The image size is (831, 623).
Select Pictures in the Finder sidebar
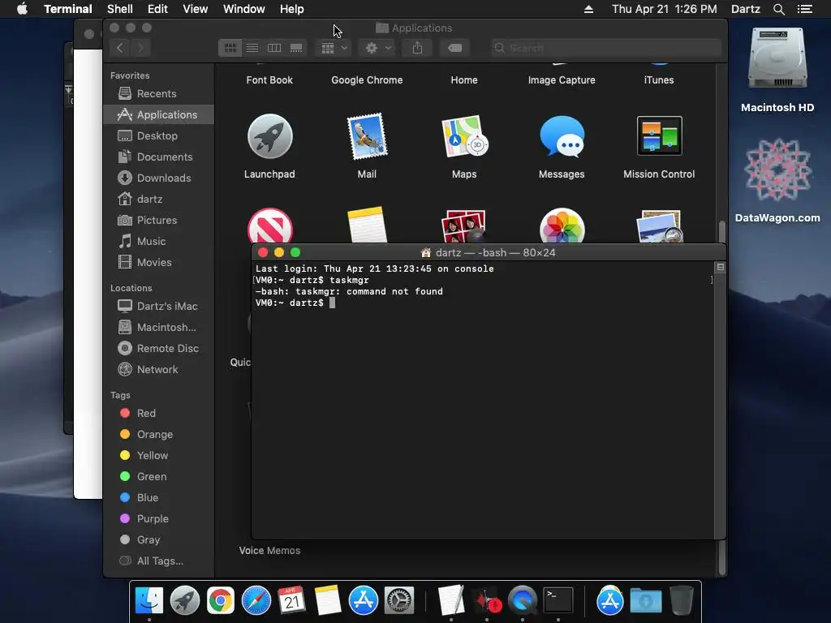pyautogui.click(x=158, y=220)
